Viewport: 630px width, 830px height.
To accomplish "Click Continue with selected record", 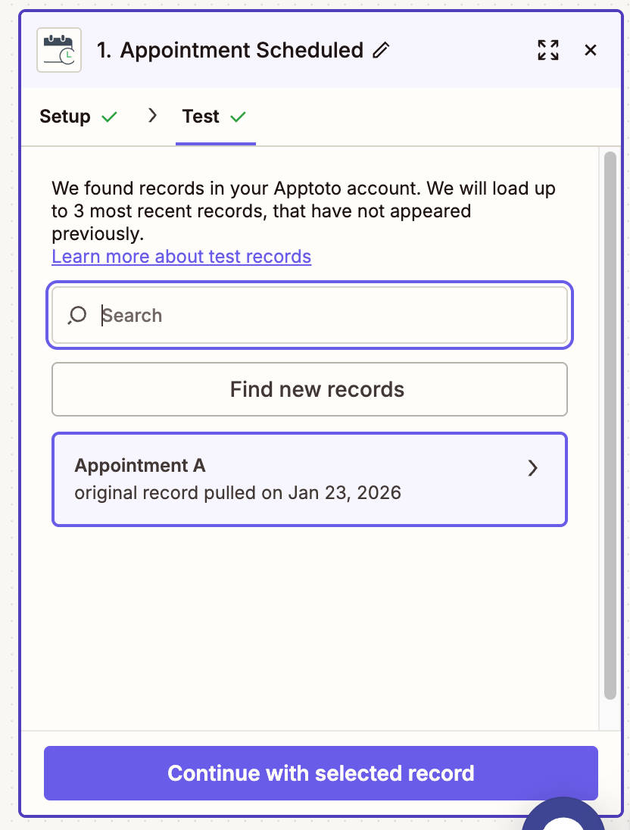I will coord(321,772).
